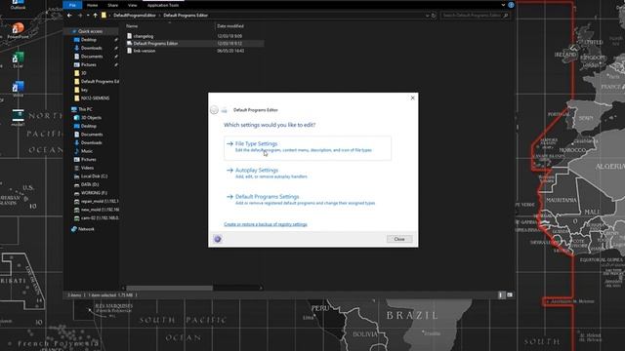Click the refresh button by address bar
This screenshot has width=625, height=351.
434,16
